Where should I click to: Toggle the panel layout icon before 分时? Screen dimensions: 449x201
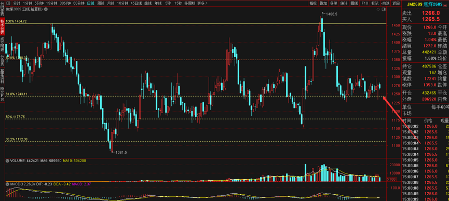(8, 4)
